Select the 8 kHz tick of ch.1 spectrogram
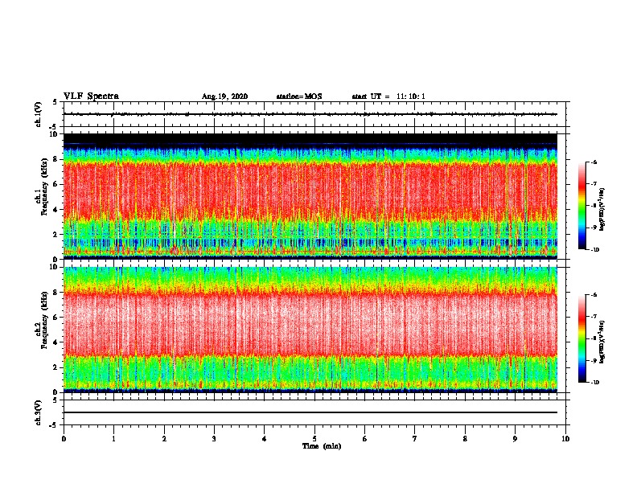The height and width of the screenshot is (492, 637). point(56,159)
